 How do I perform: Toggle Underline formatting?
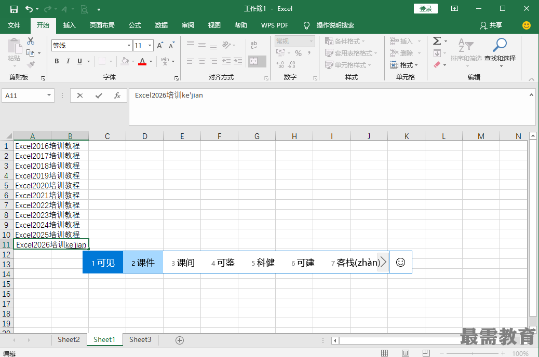79,61
